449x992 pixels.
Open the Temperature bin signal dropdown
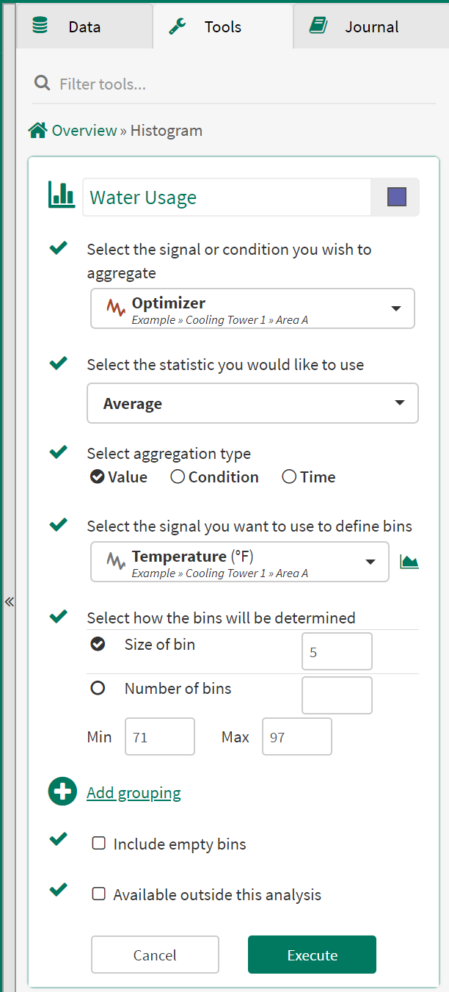click(240, 562)
